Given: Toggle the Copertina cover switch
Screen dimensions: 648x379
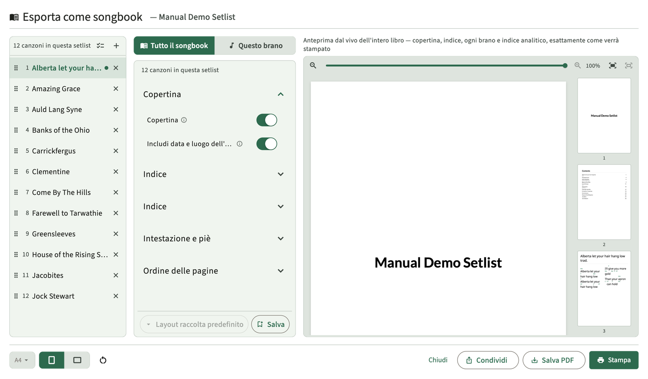Looking at the screenshot, I should 266,120.
